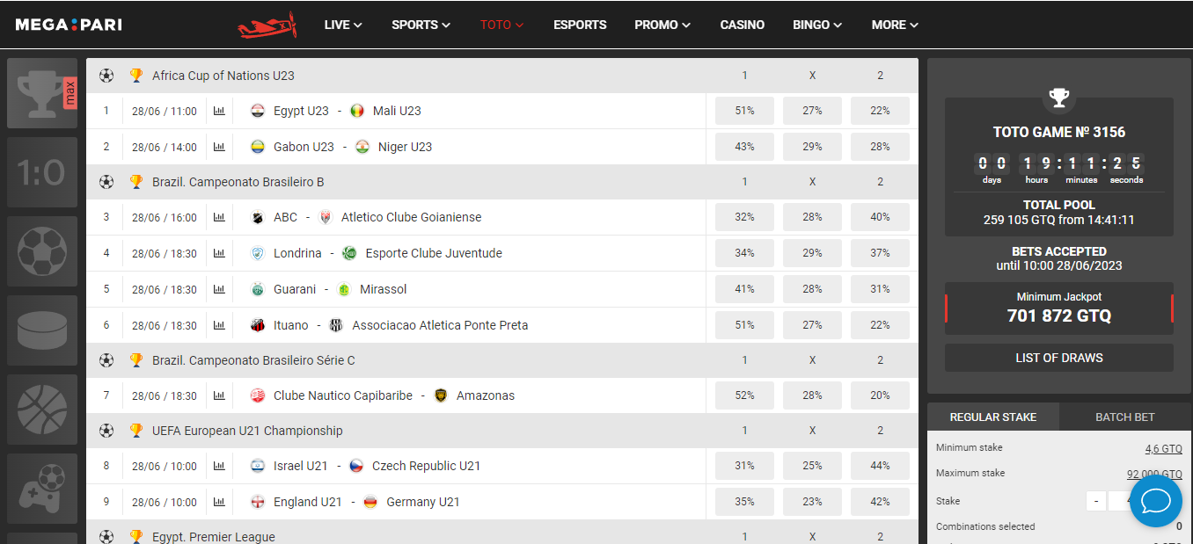Open the basketball sidebar icon
This screenshot has width=1193, height=544.
point(42,410)
